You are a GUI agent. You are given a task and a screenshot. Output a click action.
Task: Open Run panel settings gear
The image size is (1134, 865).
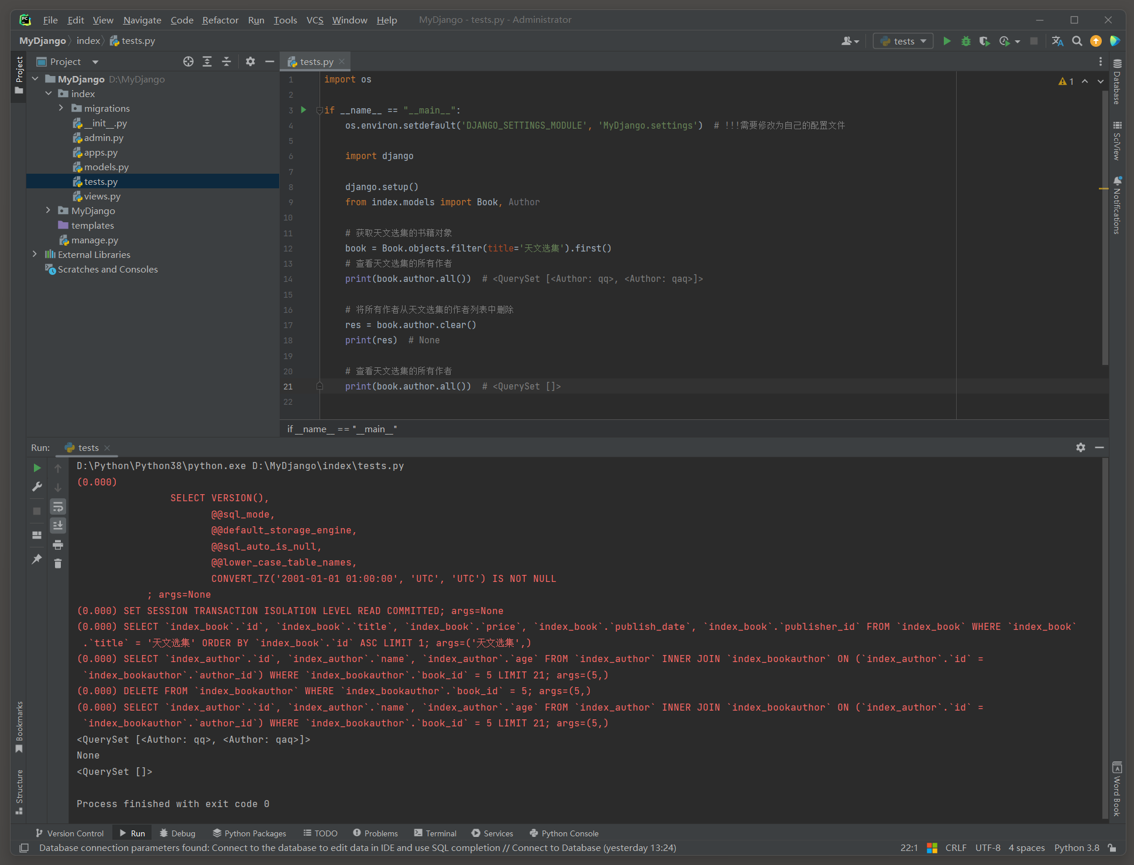pyautogui.click(x=1081, y=447)
